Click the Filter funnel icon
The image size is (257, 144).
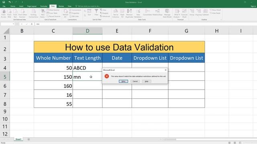(x=96, y=12)
